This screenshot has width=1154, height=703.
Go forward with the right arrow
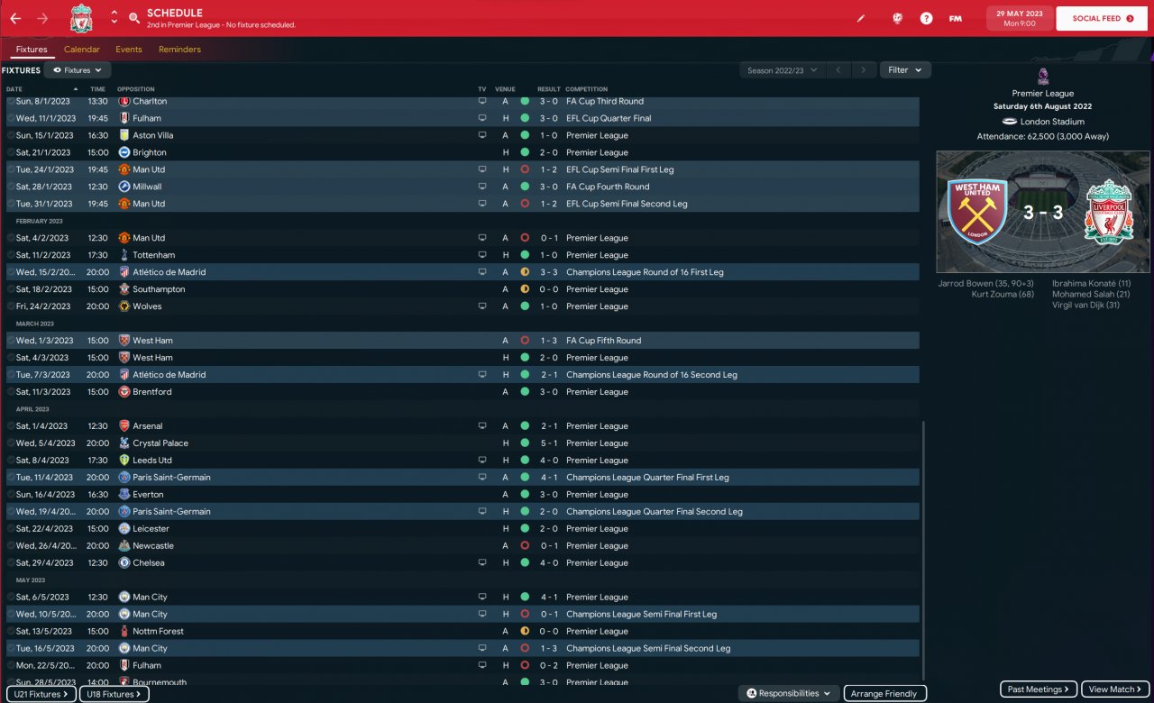42,18
